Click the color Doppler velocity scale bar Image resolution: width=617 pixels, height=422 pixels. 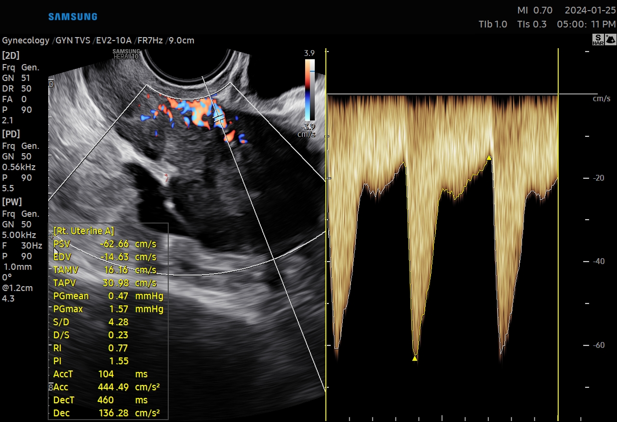[x=309, y=90]
